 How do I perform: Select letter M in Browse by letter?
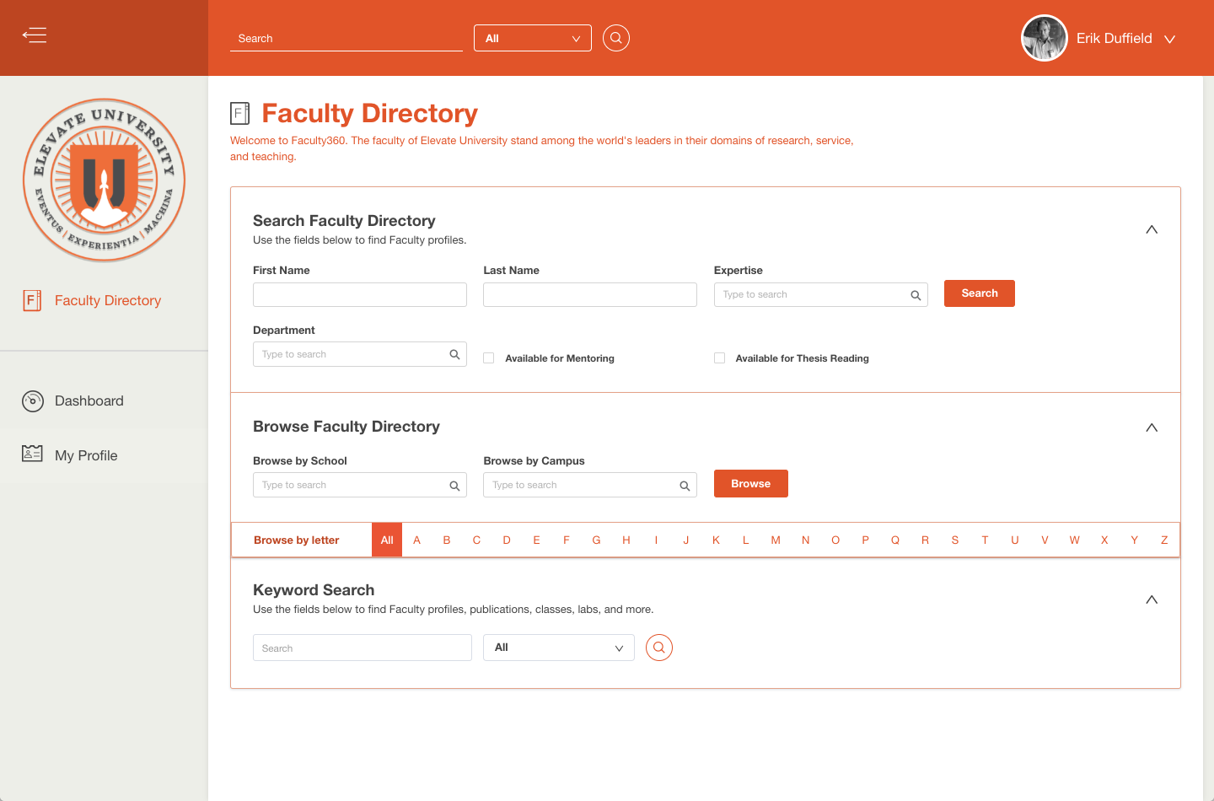tap(776, 540)
